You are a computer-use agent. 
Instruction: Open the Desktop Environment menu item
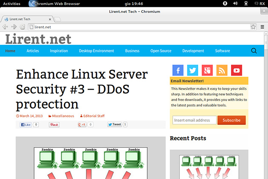97,51
